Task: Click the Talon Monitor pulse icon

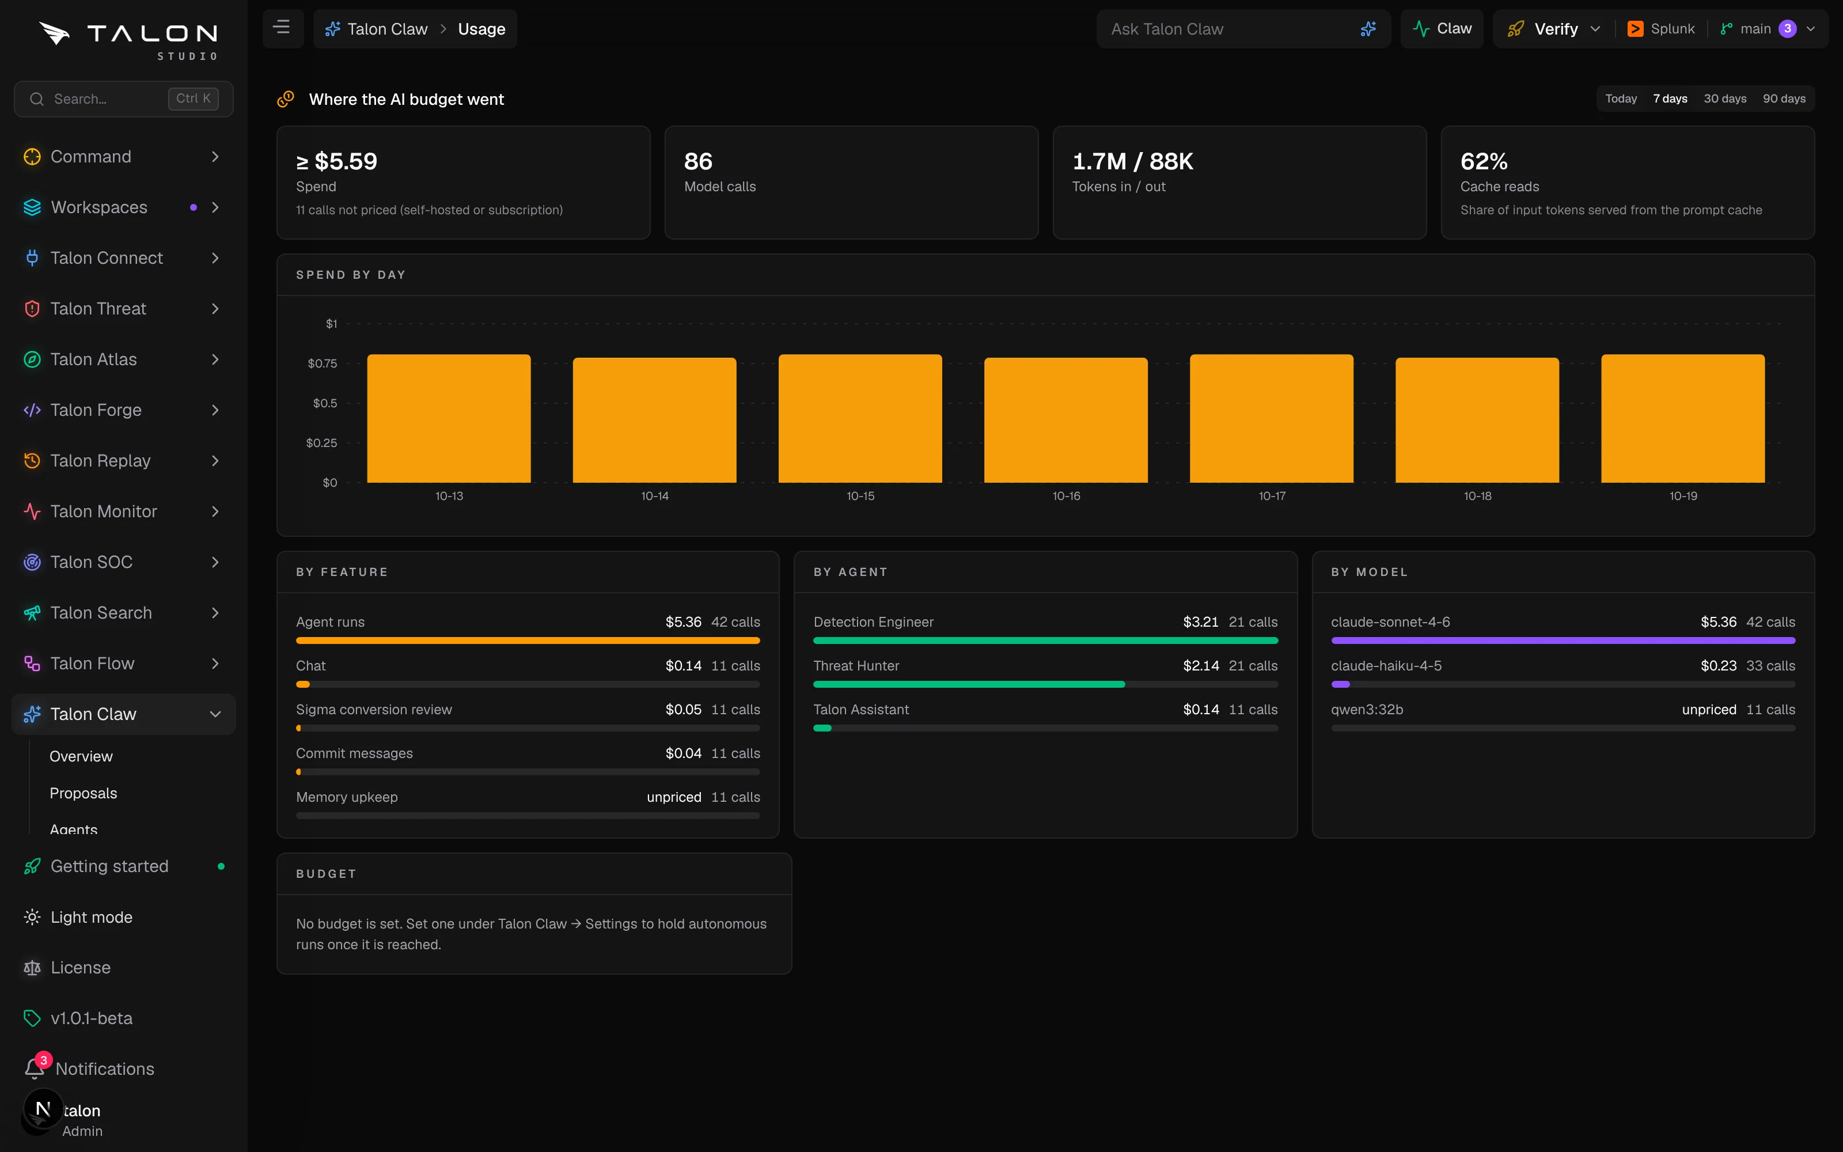Action: pos(32,511)
